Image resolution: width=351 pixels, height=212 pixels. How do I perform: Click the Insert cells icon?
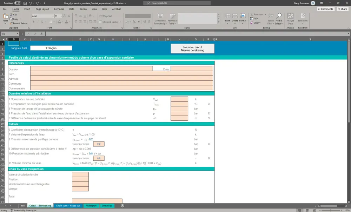227,16
